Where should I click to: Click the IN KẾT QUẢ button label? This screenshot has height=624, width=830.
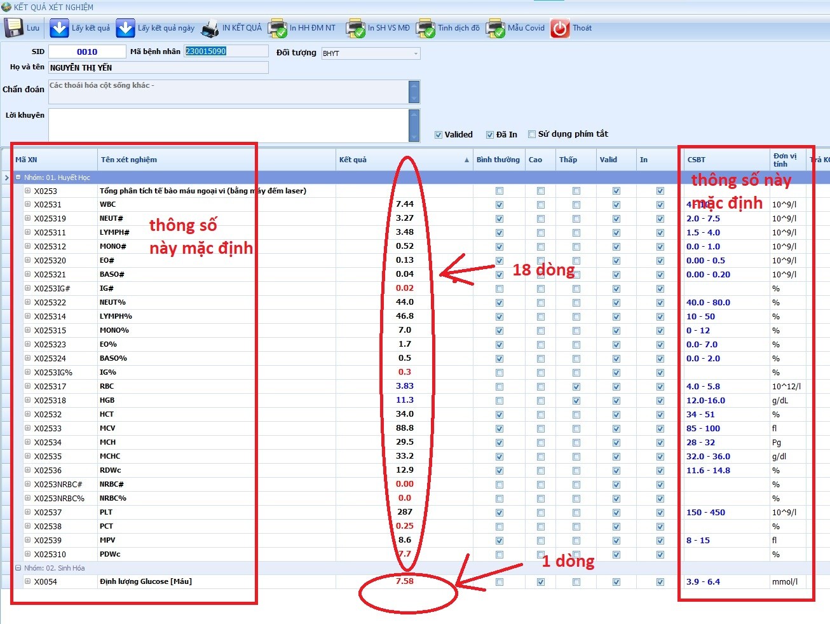click(x=242, y=28)
